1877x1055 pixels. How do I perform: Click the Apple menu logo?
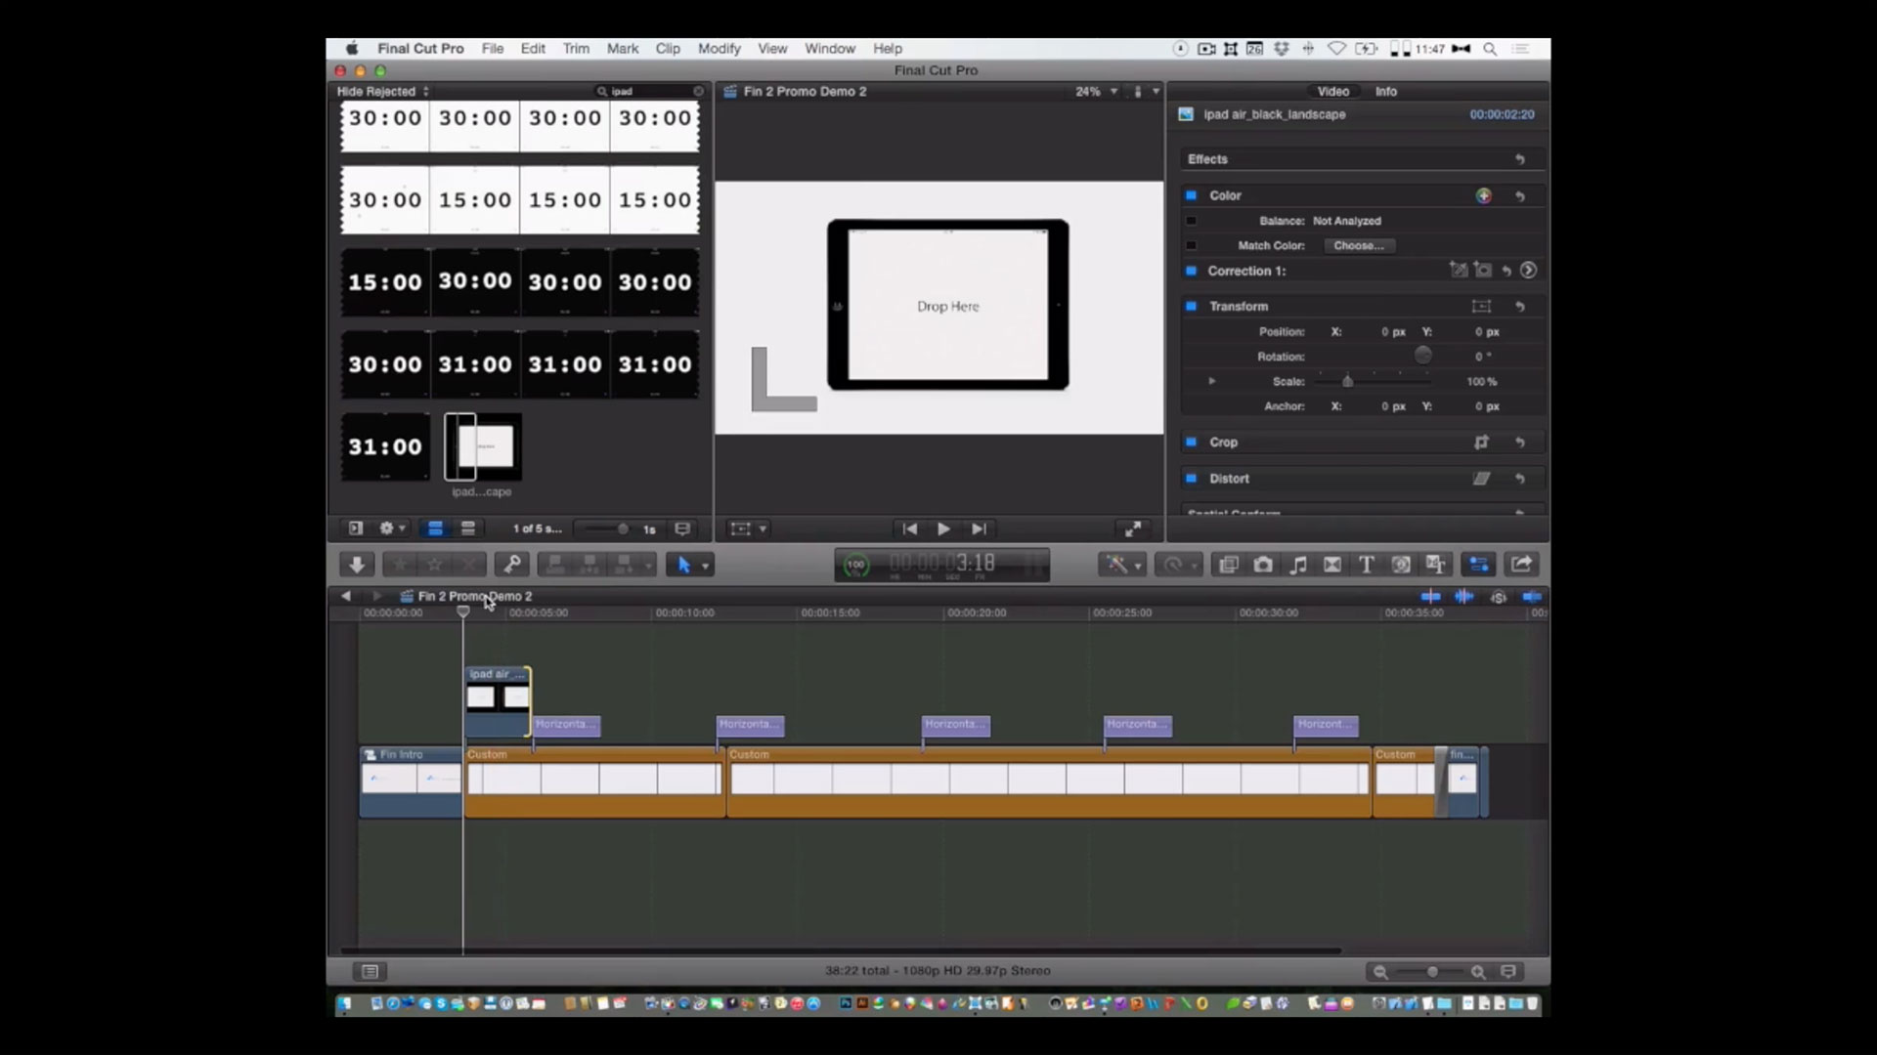(352, 49)
